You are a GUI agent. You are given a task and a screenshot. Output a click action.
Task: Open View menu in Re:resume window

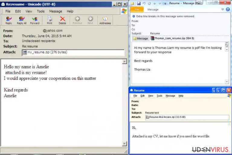coord(29,11)
